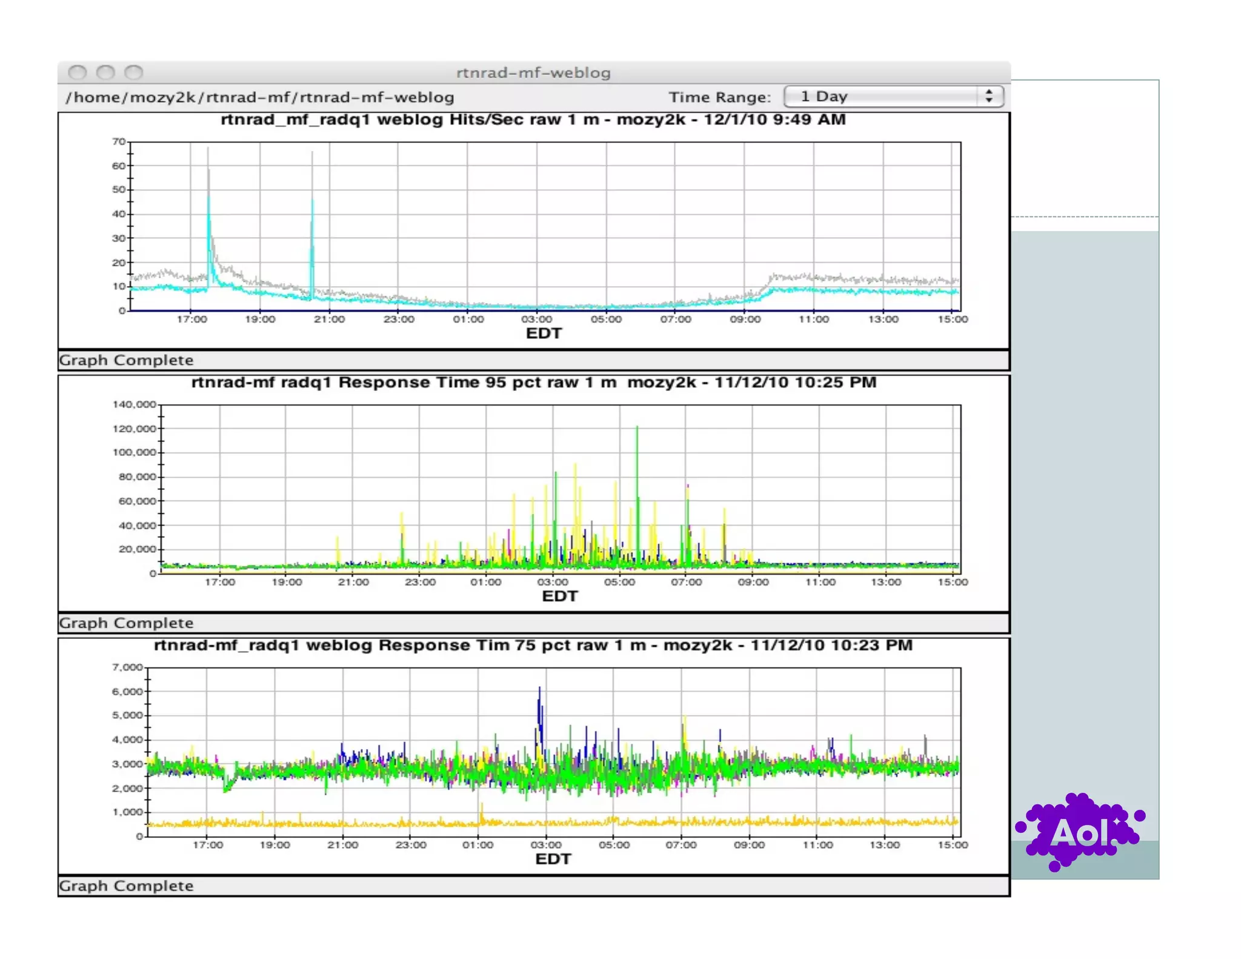Click the Response Tim 75 pct graph title
The height and width of the screenshot is (959, 1241).
[x=533, y=645]
